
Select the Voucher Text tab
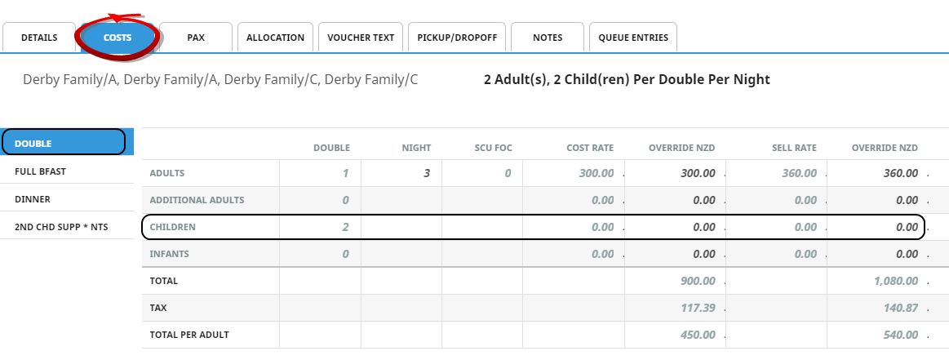tap(361, 38)
